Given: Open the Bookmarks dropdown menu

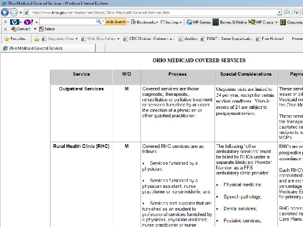Looking at the screenshot, I should point(144,22).
